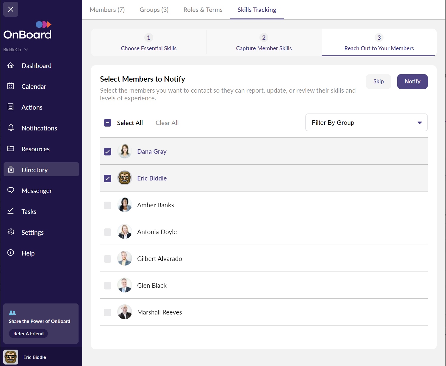
Task: Toggle the Select All checkbox
Action: point(107,123)
